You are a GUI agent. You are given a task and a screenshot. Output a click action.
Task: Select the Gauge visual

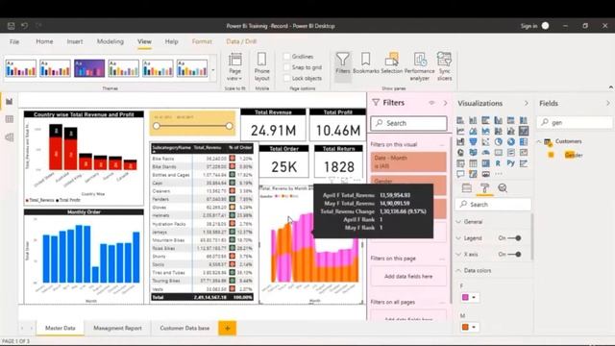pyautogui.click(x=485, y=152)
